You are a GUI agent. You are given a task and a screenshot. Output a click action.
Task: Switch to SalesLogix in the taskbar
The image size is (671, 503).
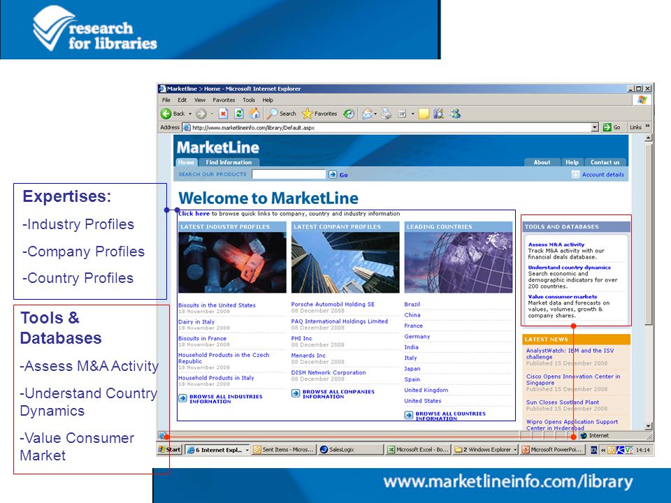coord(350,449)
